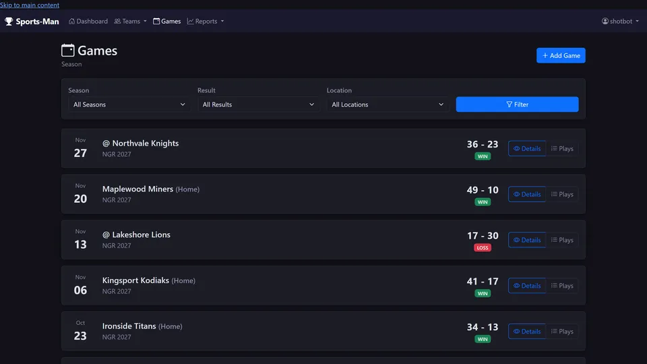Click the Games calendar icon in navbar

click(156, 21)
